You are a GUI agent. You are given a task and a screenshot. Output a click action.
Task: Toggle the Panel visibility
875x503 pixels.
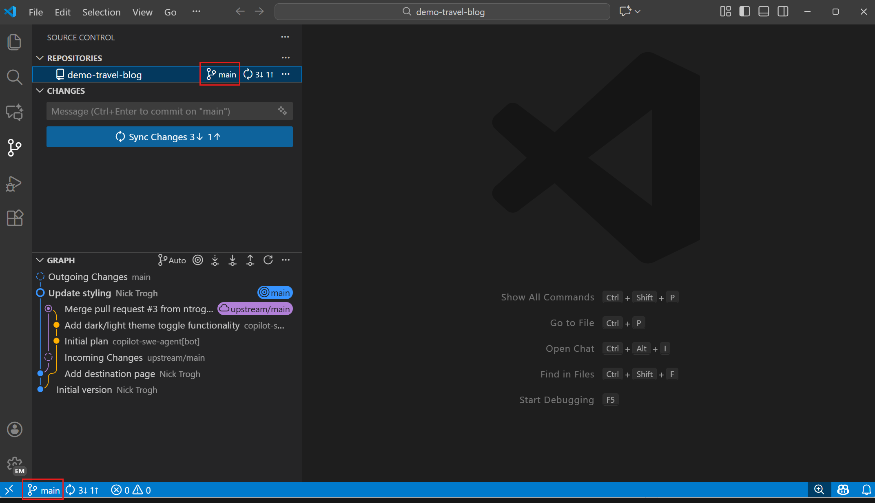coord(763,11)
